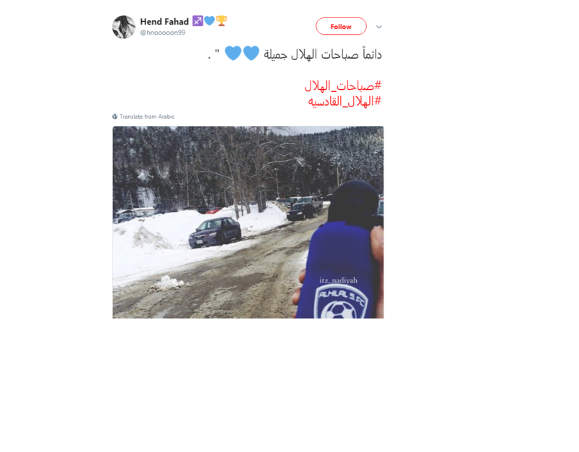Click the globe translate icon

point(115,117)
